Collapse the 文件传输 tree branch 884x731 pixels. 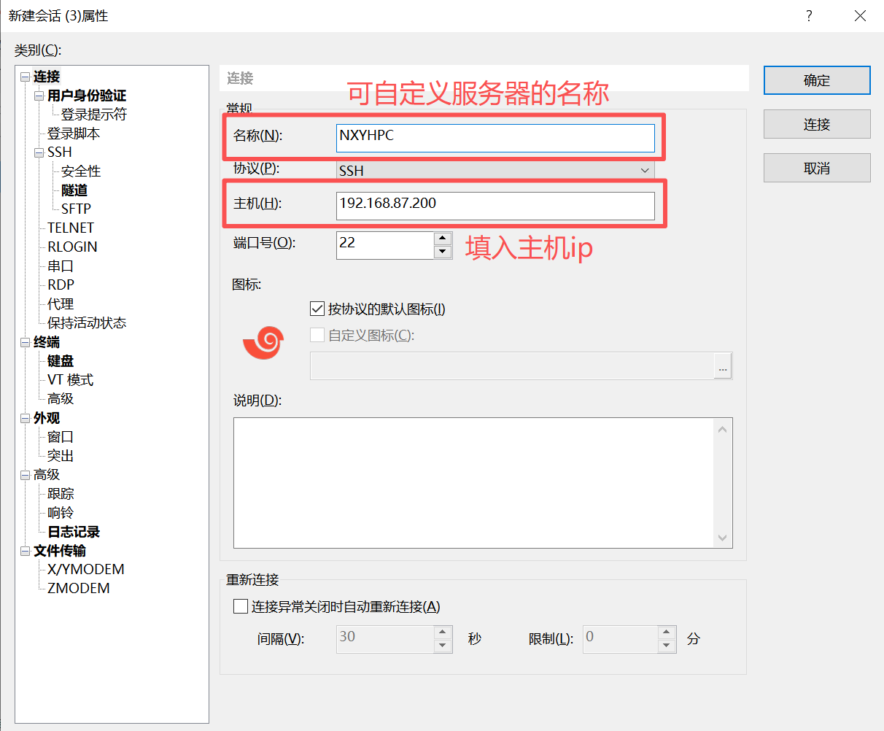click(x=23, y=551)
